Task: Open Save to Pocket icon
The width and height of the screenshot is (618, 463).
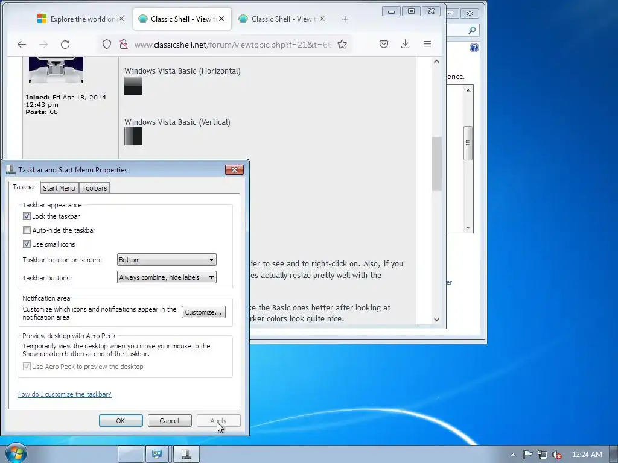Action: click(383, 44)
